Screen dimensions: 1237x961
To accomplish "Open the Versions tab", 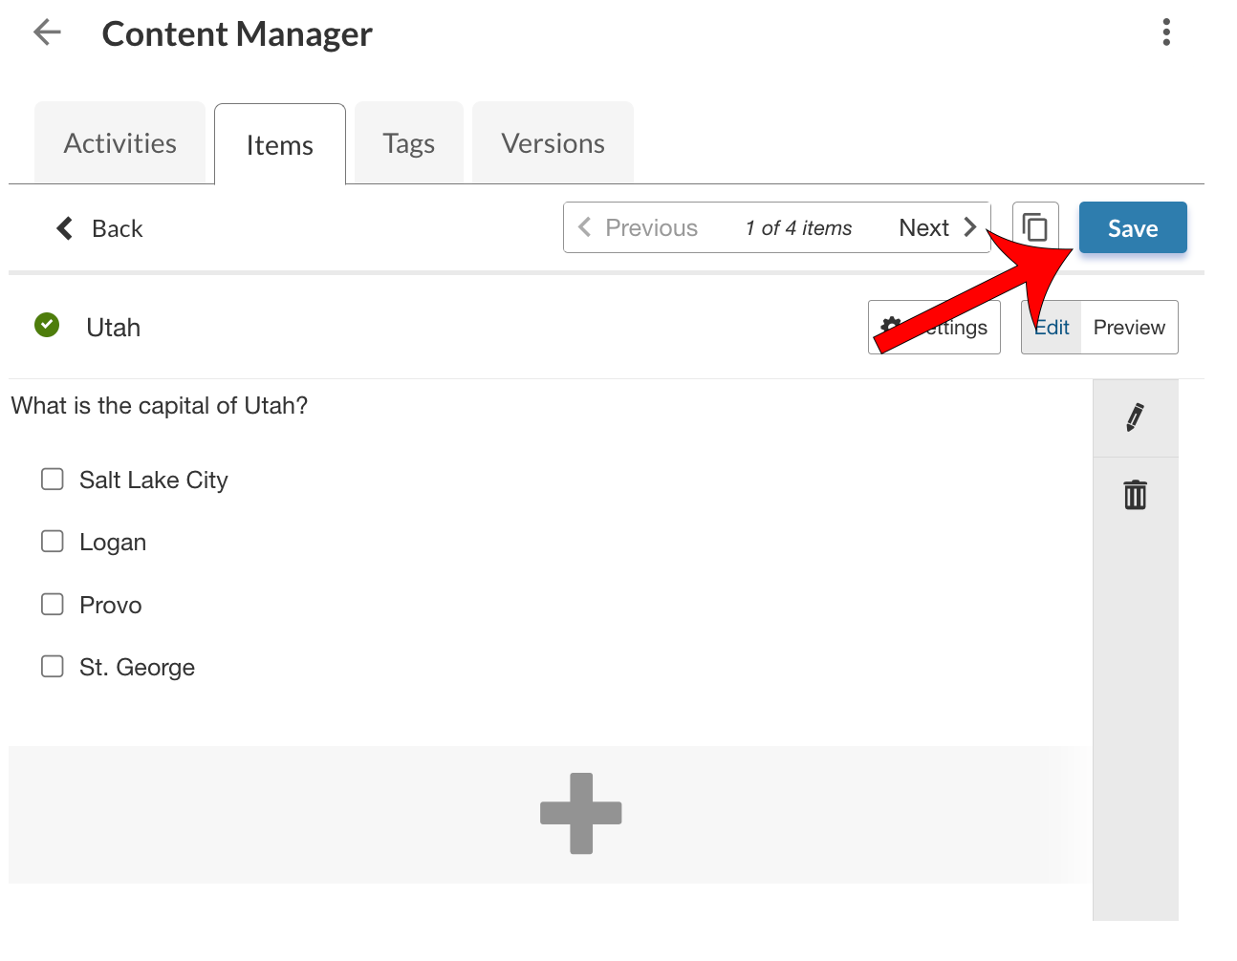I will [x=553, y=143].
